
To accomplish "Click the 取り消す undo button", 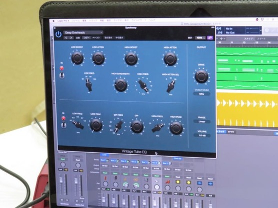I will click(108, 38).
